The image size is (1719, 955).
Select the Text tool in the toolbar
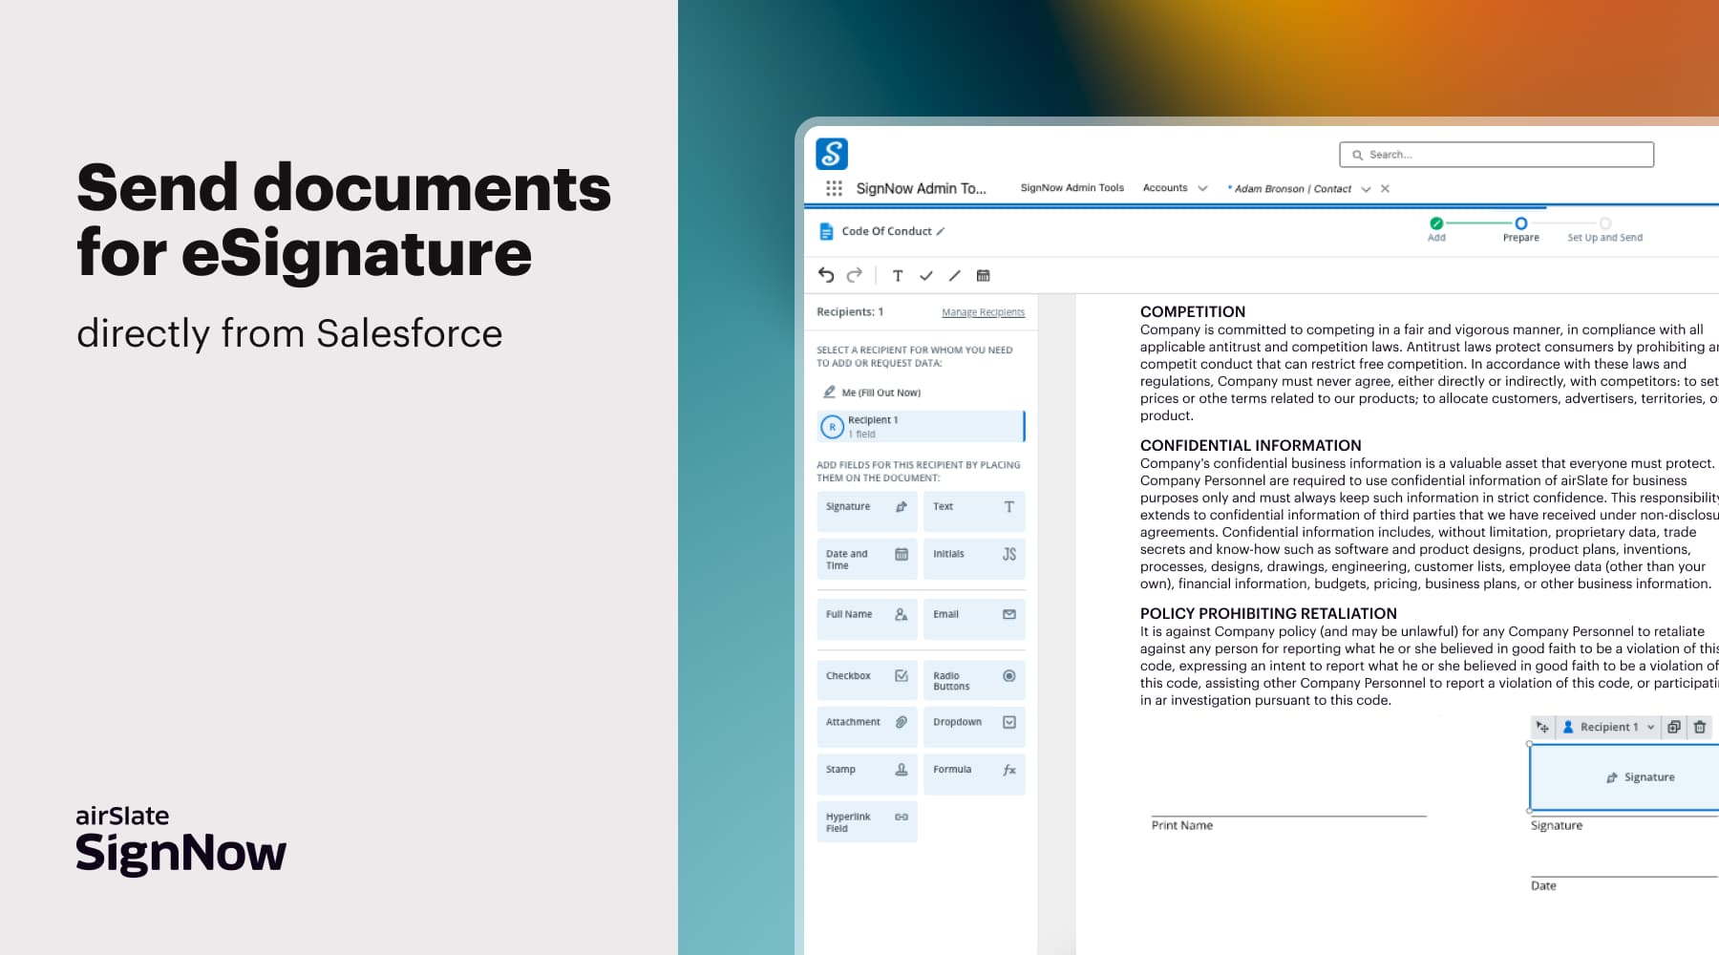898,276
